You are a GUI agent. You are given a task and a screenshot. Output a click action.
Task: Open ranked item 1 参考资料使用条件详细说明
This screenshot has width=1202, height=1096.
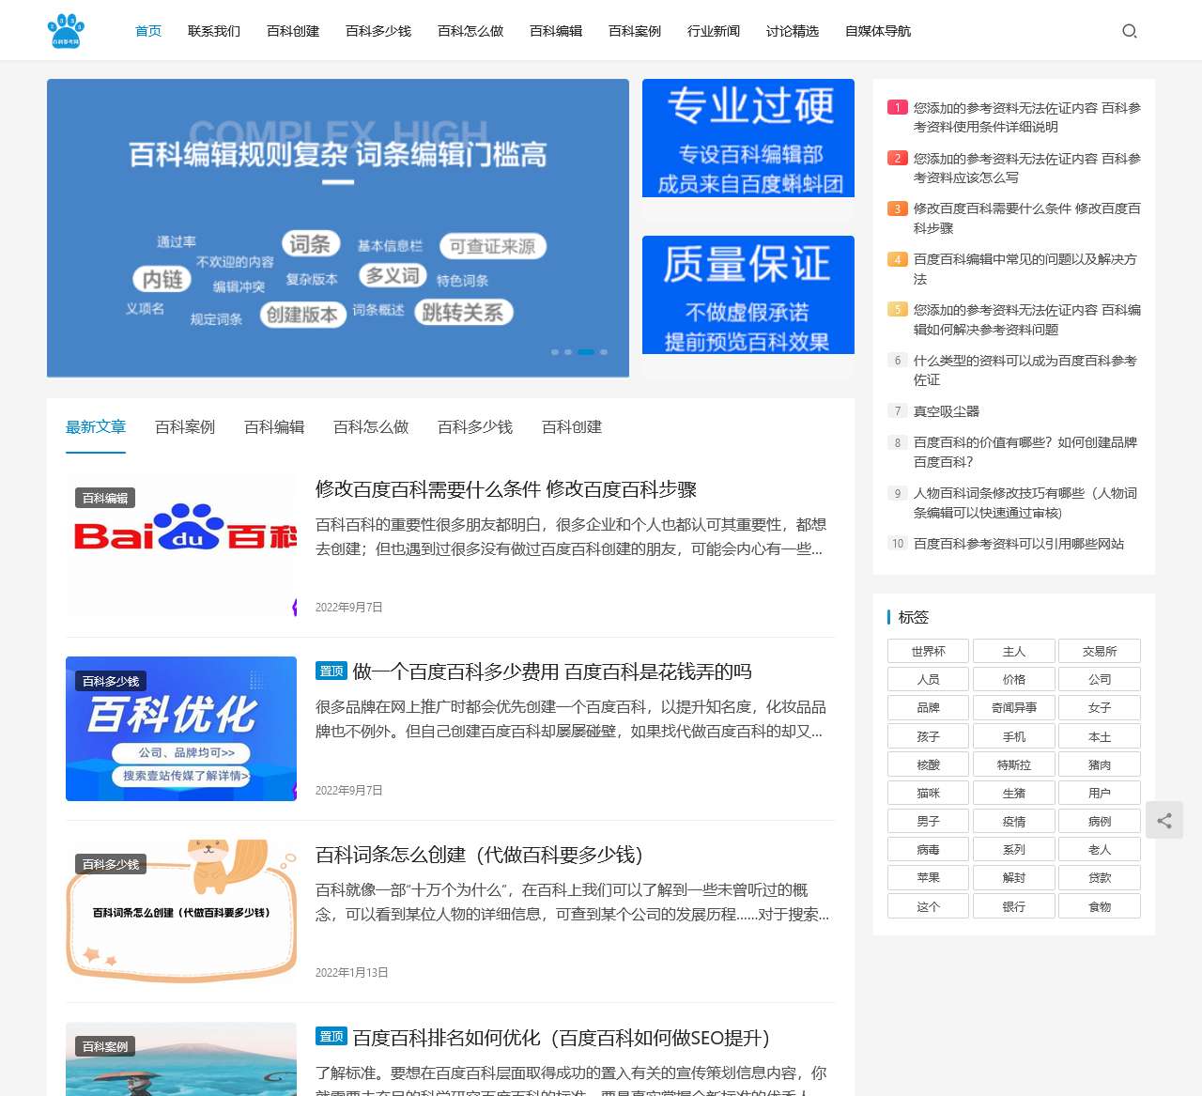[1027, 117]
